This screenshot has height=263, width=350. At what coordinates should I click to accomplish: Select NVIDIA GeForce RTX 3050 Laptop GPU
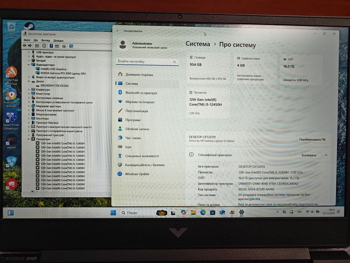[63, 73]
